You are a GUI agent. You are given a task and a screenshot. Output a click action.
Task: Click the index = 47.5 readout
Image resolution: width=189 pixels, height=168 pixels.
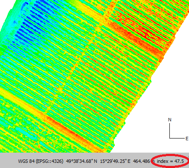click(170, 161)
